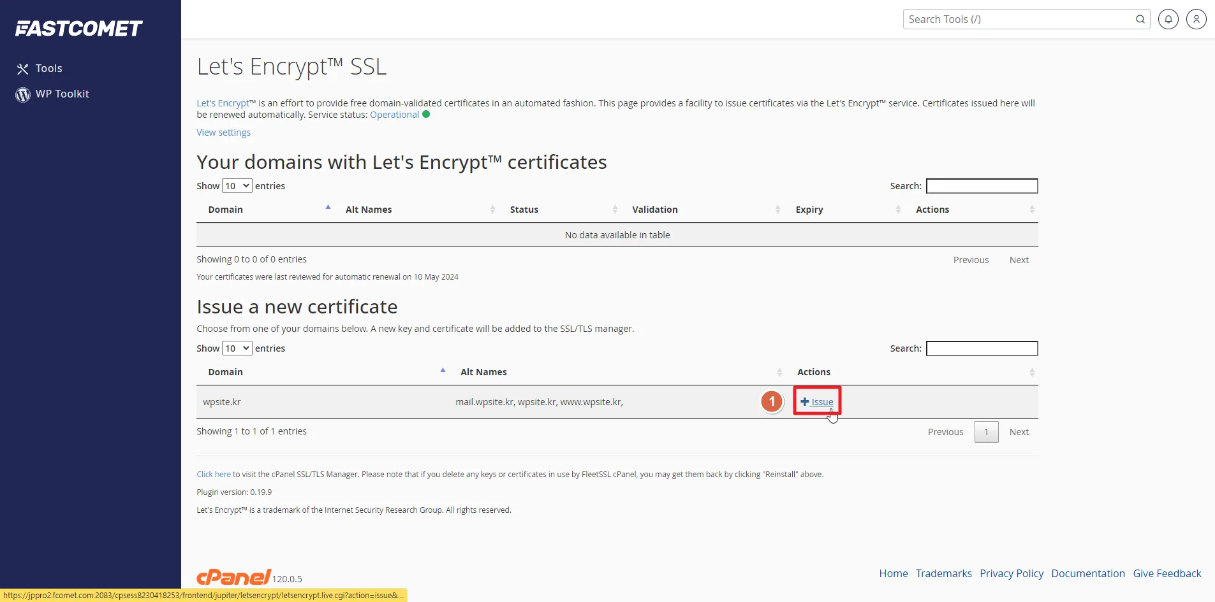Click the search magnifier icon
1215x602 pixels.
click(1140, 19)
